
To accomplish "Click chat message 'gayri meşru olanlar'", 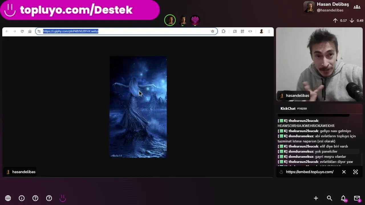I will point(330,157).
